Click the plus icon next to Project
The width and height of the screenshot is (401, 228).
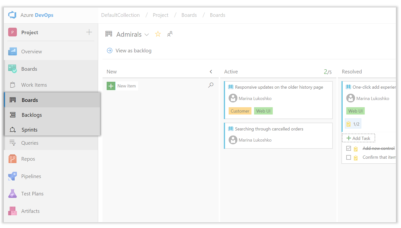(x=89, y=32)
